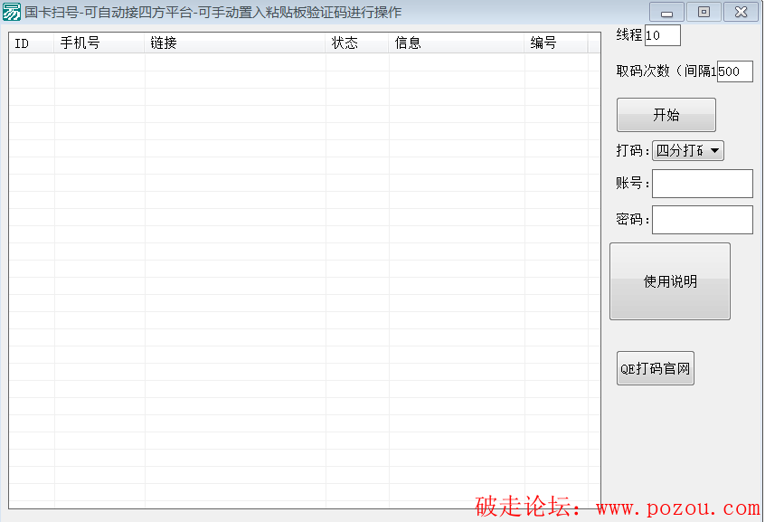Click the blank header after 编号 column

pos(594,43)
